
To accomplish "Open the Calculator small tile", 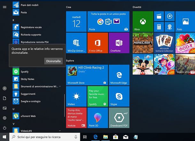I will [159, 27].
